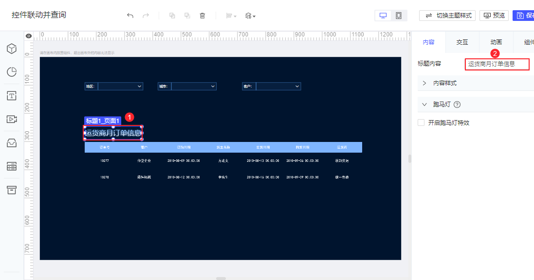Image resolution: width=534 pixels, height=280 pixels.
Task: Click the first grouping icon after redo
Action: (172, 16)
